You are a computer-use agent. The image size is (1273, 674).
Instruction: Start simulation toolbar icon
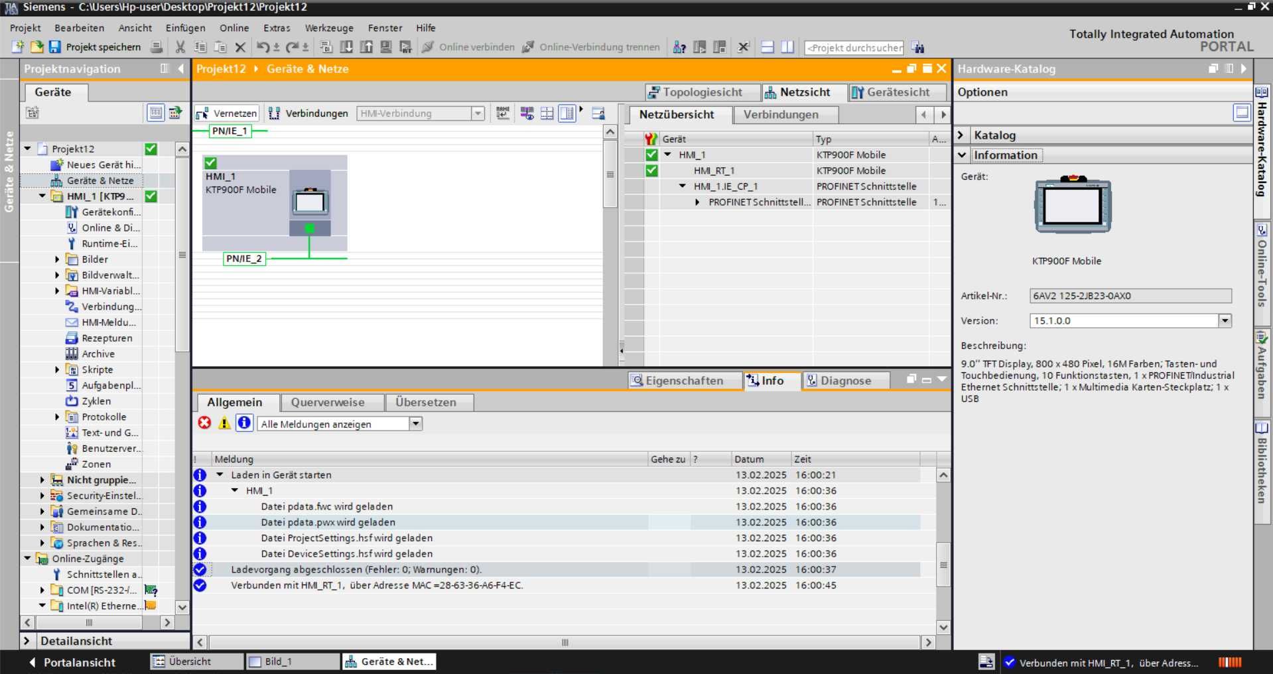coord(386,47)
